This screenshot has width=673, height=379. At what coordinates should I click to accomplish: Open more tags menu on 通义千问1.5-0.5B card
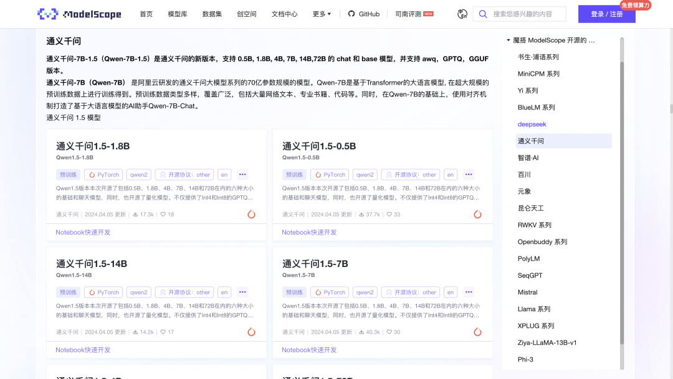[x=469, y=174]
